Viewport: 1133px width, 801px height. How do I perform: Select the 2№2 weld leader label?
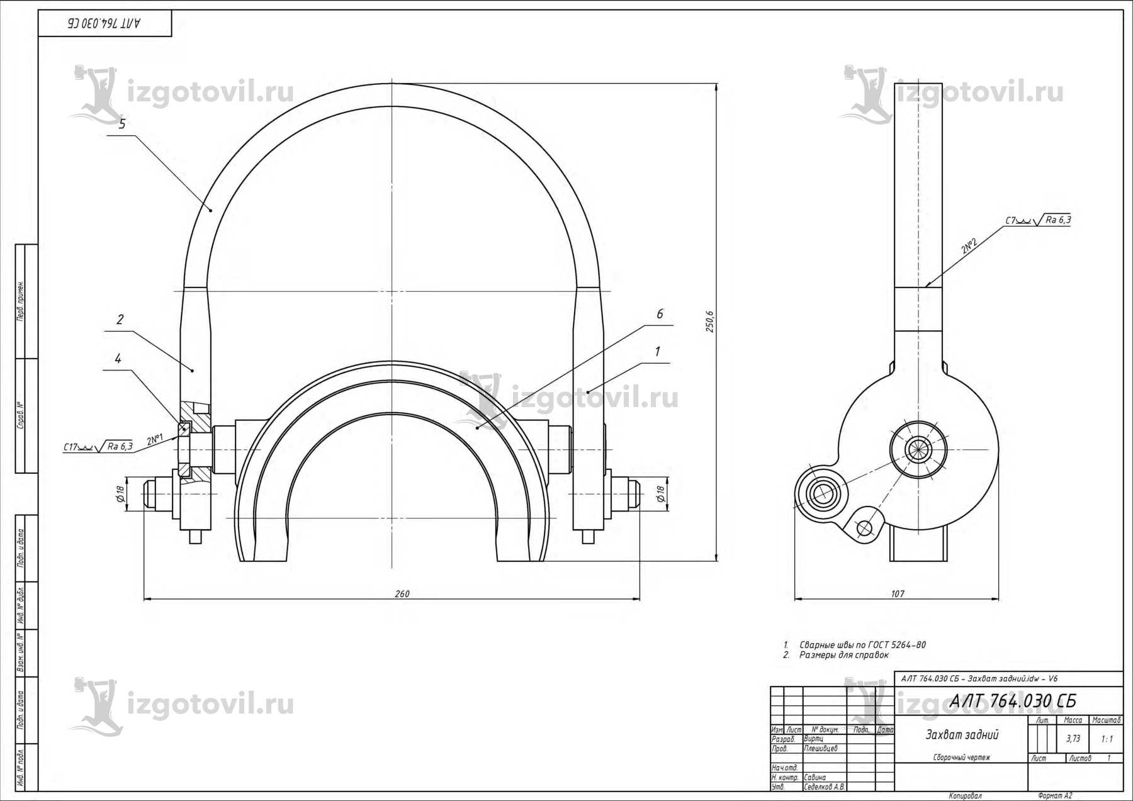969,245
